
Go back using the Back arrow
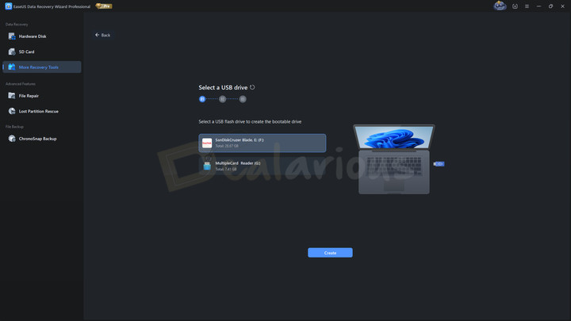[x=102, y=35]
